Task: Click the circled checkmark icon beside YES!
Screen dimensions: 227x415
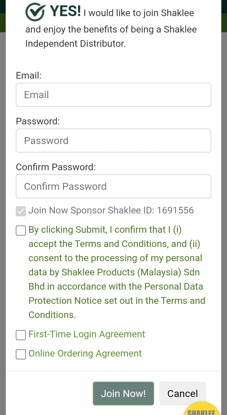Action: [35, 12]
